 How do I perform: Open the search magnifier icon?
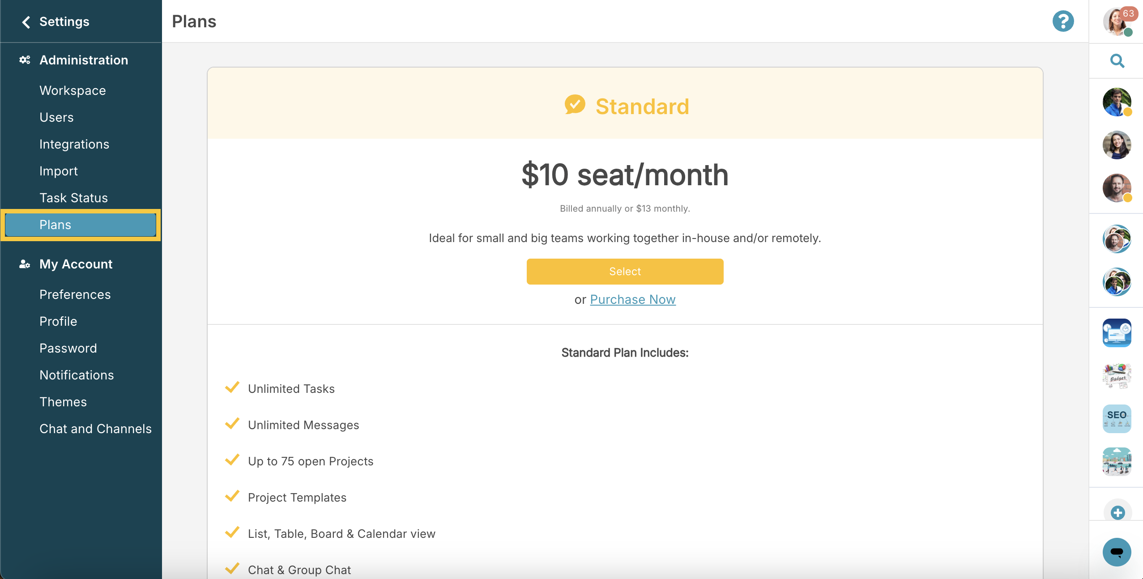pyautogui.click(x=1117, y=61)
